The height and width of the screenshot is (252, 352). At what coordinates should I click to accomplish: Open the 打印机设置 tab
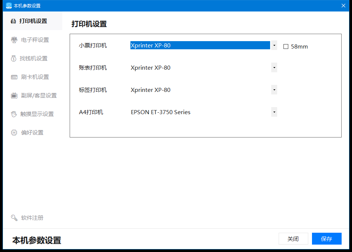pyautogui.click(x=33, y=21)
